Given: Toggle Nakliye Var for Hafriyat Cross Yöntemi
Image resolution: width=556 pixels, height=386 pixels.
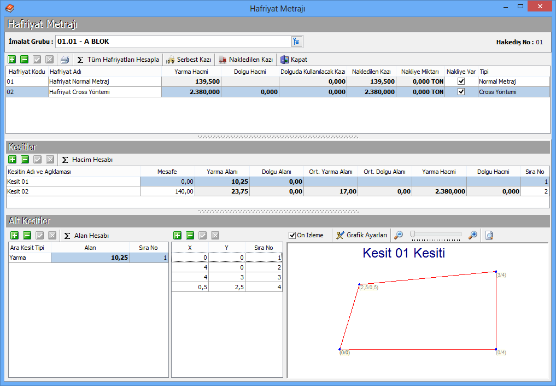Looking at the screenshot, I should pos(461,92).
